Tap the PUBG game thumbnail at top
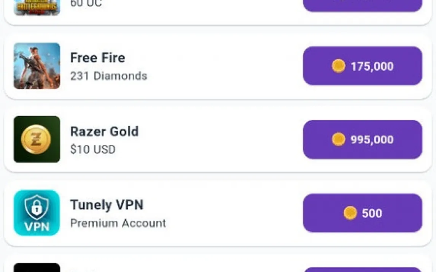This screenshot has height=272, width=436. point(37,8)
